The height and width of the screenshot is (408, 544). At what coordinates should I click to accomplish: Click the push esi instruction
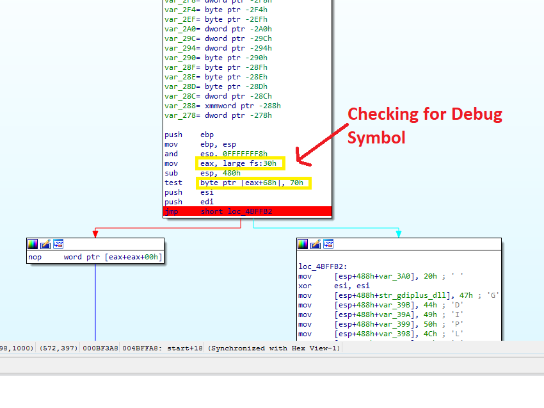tap(189, 192)
